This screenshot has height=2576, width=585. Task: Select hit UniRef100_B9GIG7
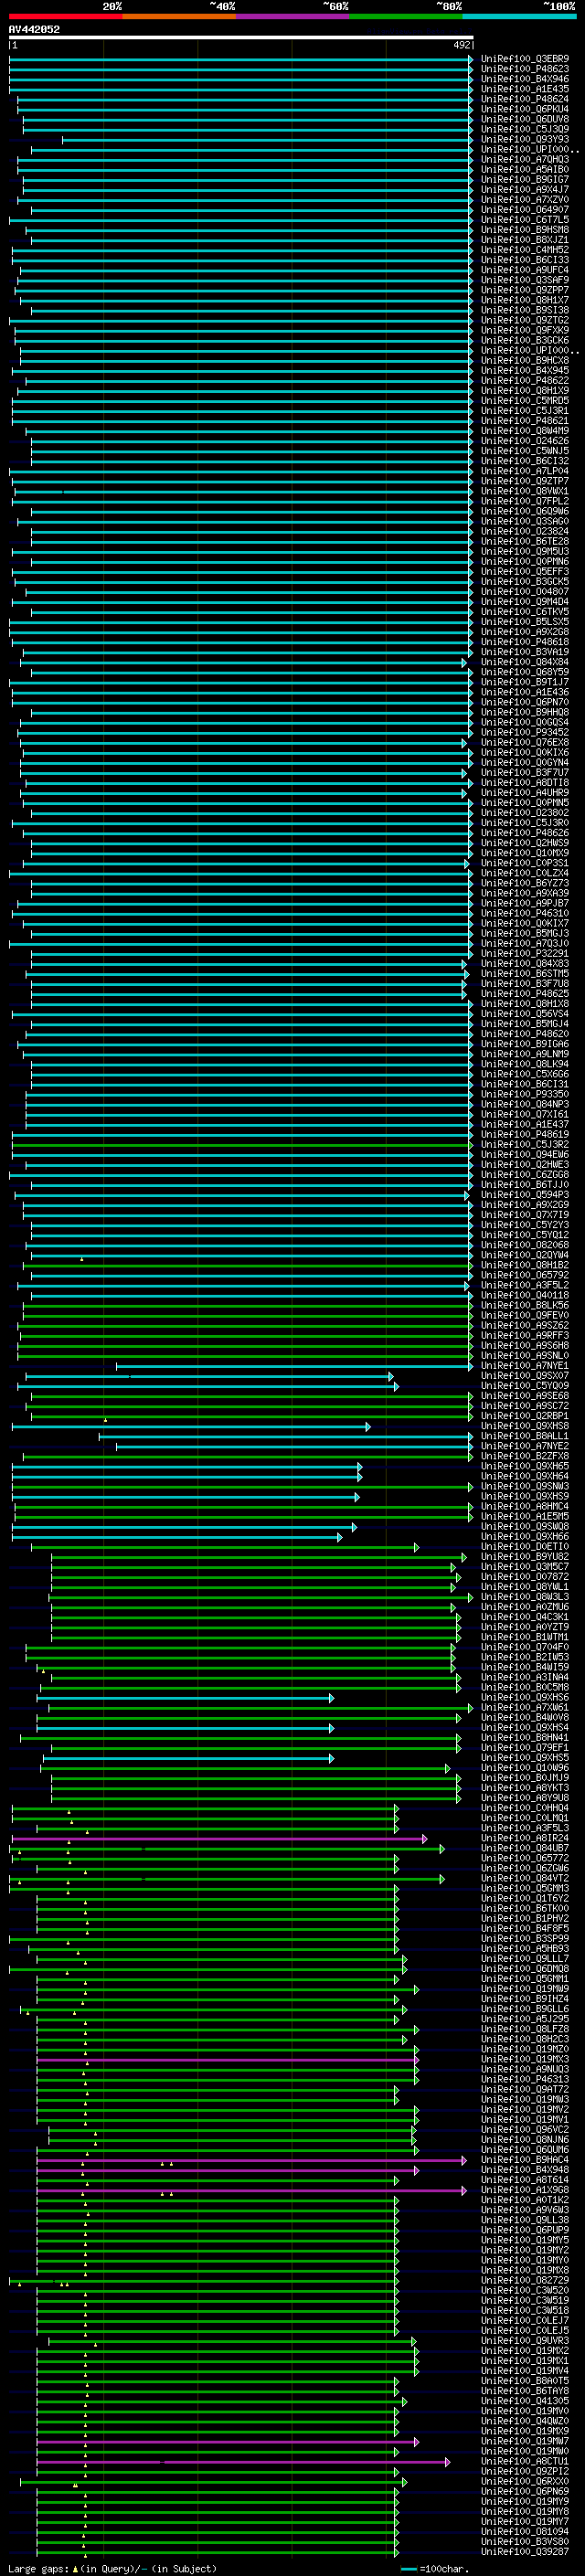pyautogui.click(x=525, y=180)
